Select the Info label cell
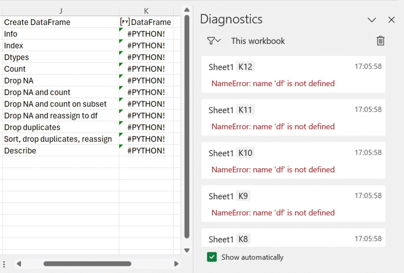 (61, 34)
